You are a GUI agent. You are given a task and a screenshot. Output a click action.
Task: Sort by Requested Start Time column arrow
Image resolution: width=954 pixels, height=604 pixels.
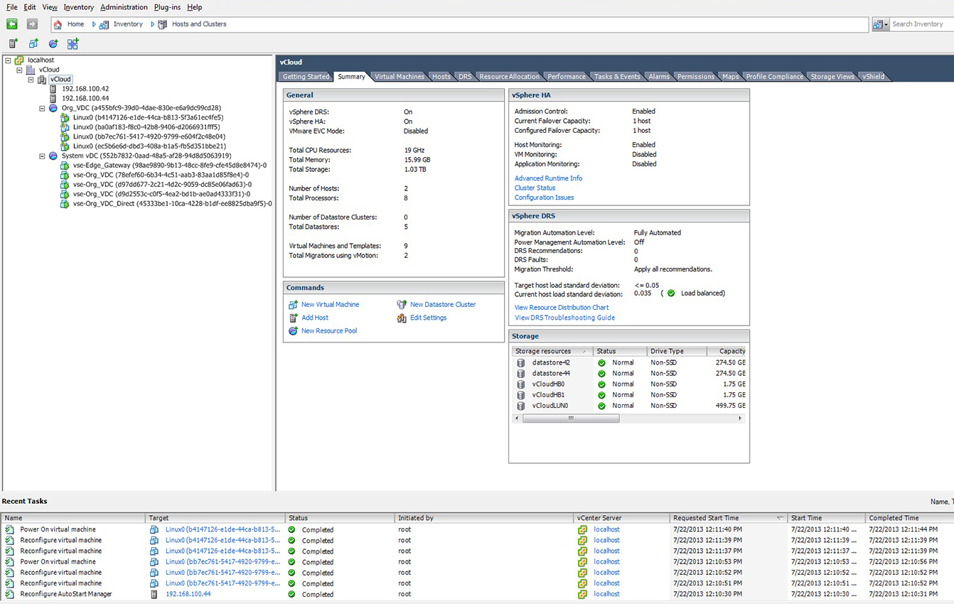780,518
